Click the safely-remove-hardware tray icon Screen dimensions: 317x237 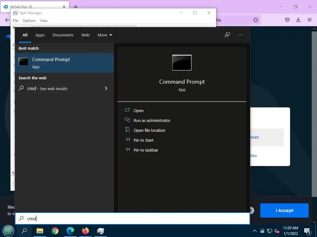point(262,231)
